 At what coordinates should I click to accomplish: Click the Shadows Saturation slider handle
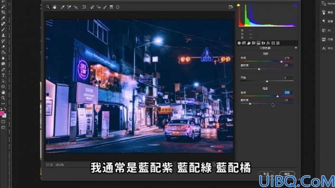(250, 103)
